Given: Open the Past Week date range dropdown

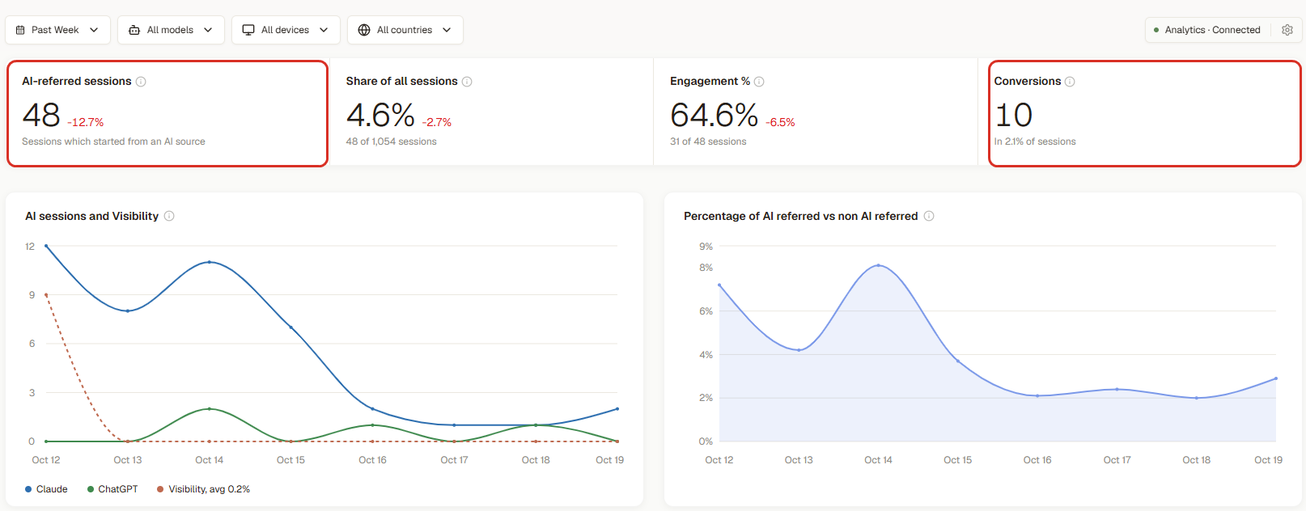Looking at the screenshot, I should pos(58,30).
